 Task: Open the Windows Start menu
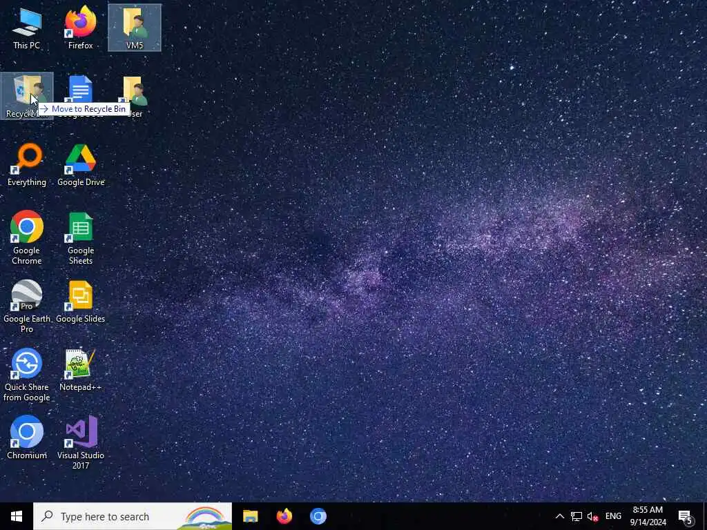[17, 516]
